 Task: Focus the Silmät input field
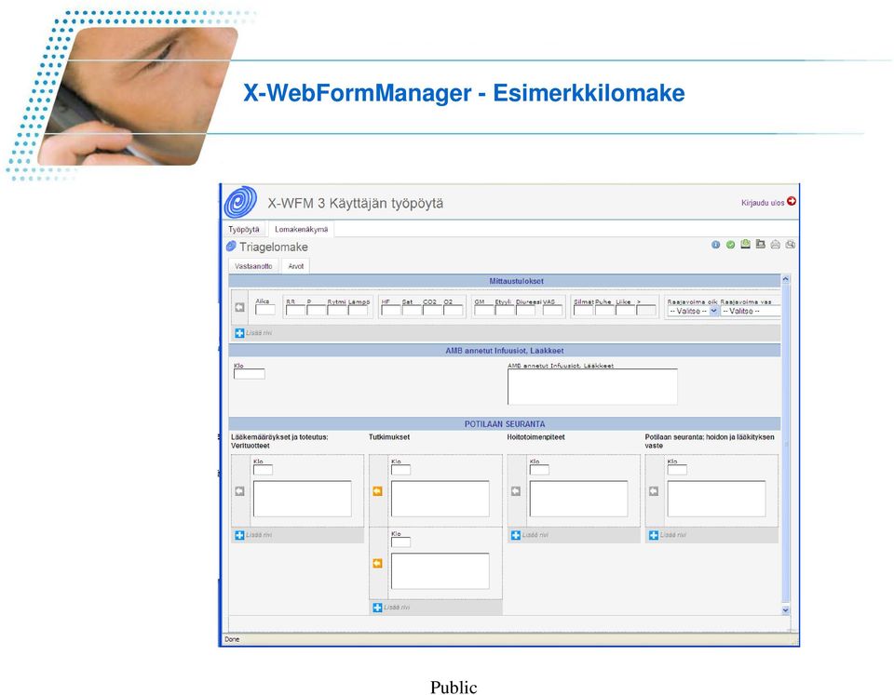click(583, 311)
